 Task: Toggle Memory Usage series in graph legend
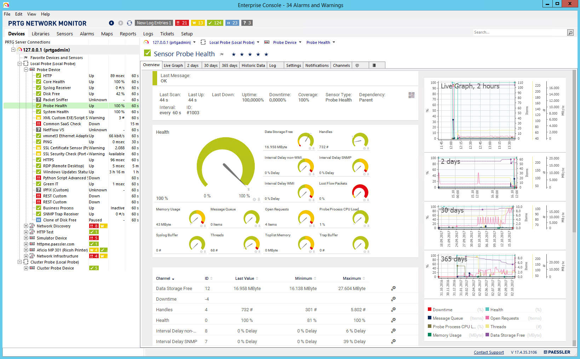click(x=447, y=335)
